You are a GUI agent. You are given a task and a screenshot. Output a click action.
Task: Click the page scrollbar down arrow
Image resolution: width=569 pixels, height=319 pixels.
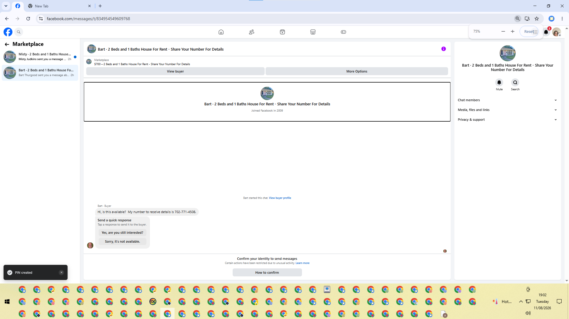pos(567,281)
